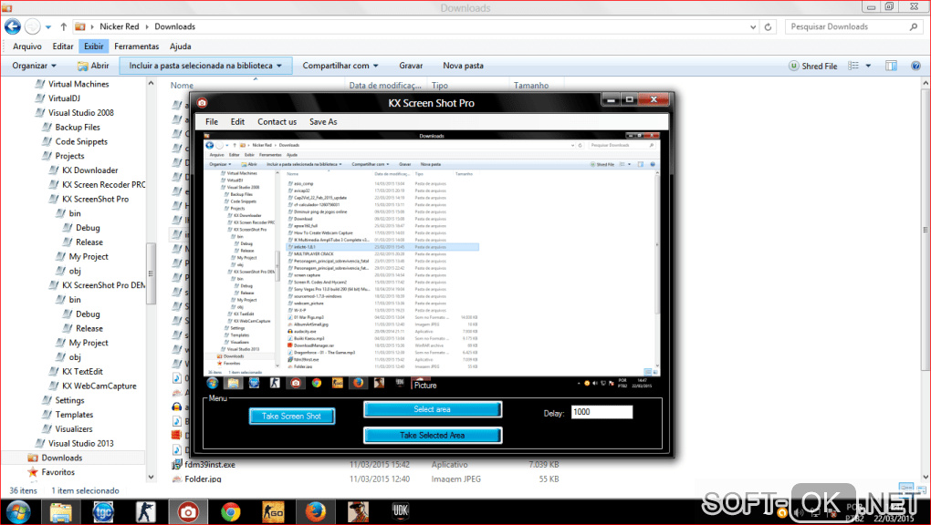Click the Explorer back arrow button

pos(13,26)
